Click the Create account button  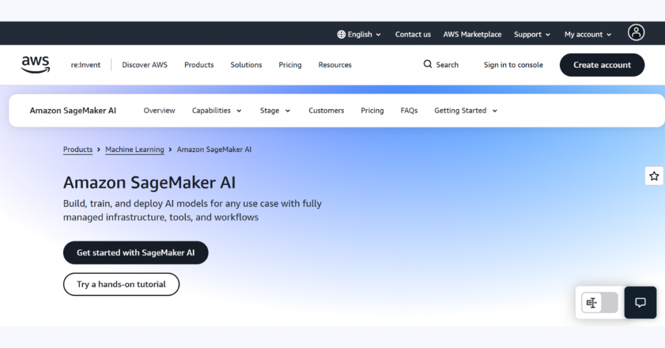point(602,65)
